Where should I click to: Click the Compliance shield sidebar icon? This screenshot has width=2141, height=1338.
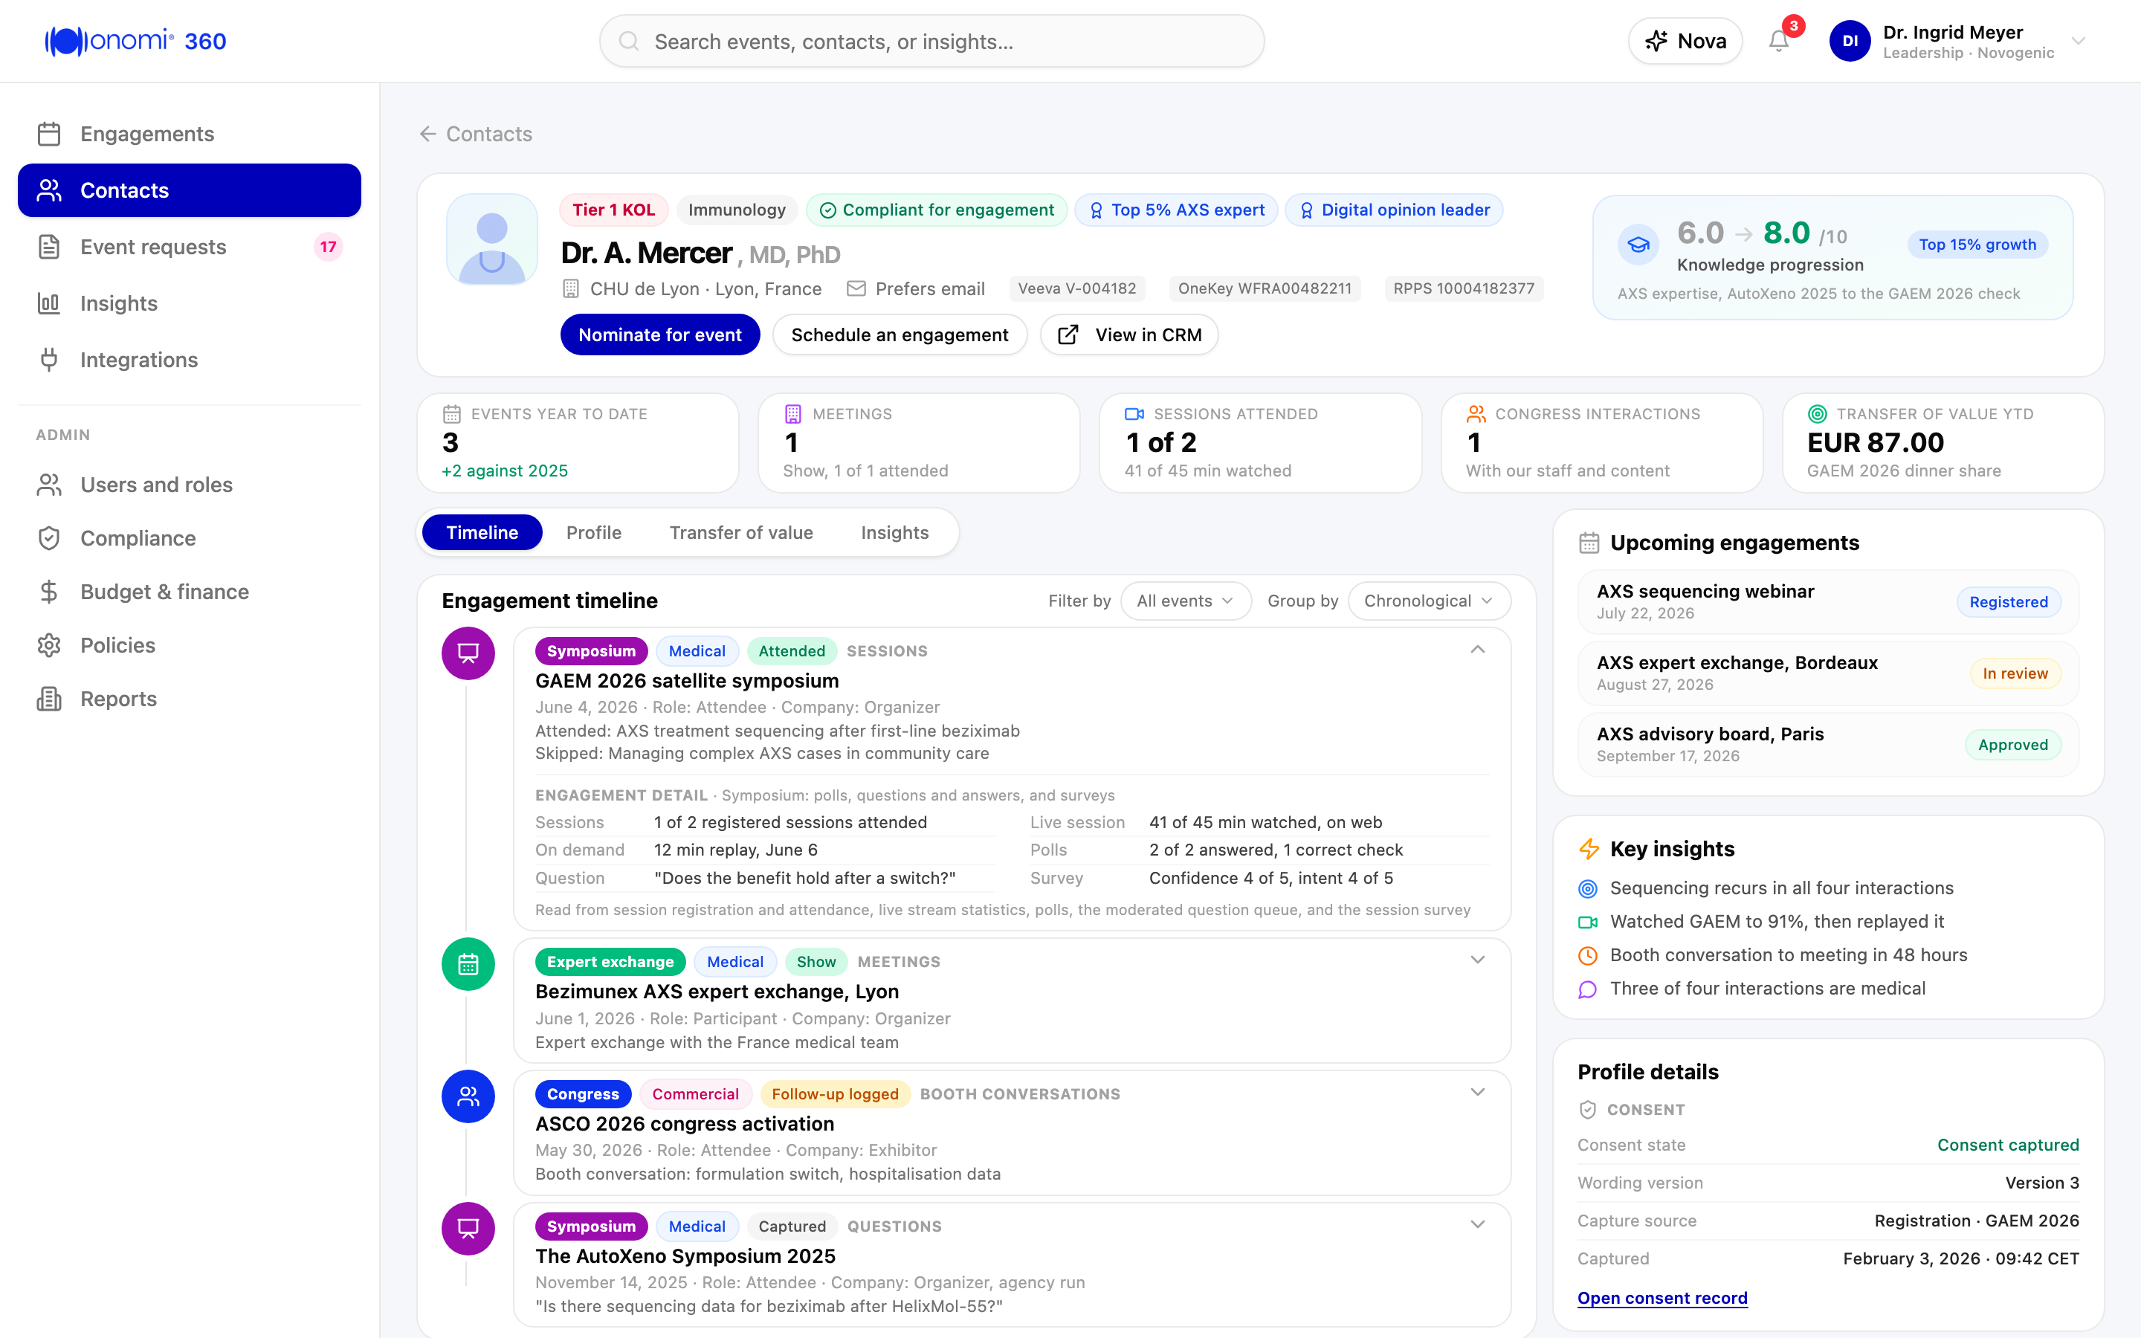pyautogui.click(x=50, y=538)
